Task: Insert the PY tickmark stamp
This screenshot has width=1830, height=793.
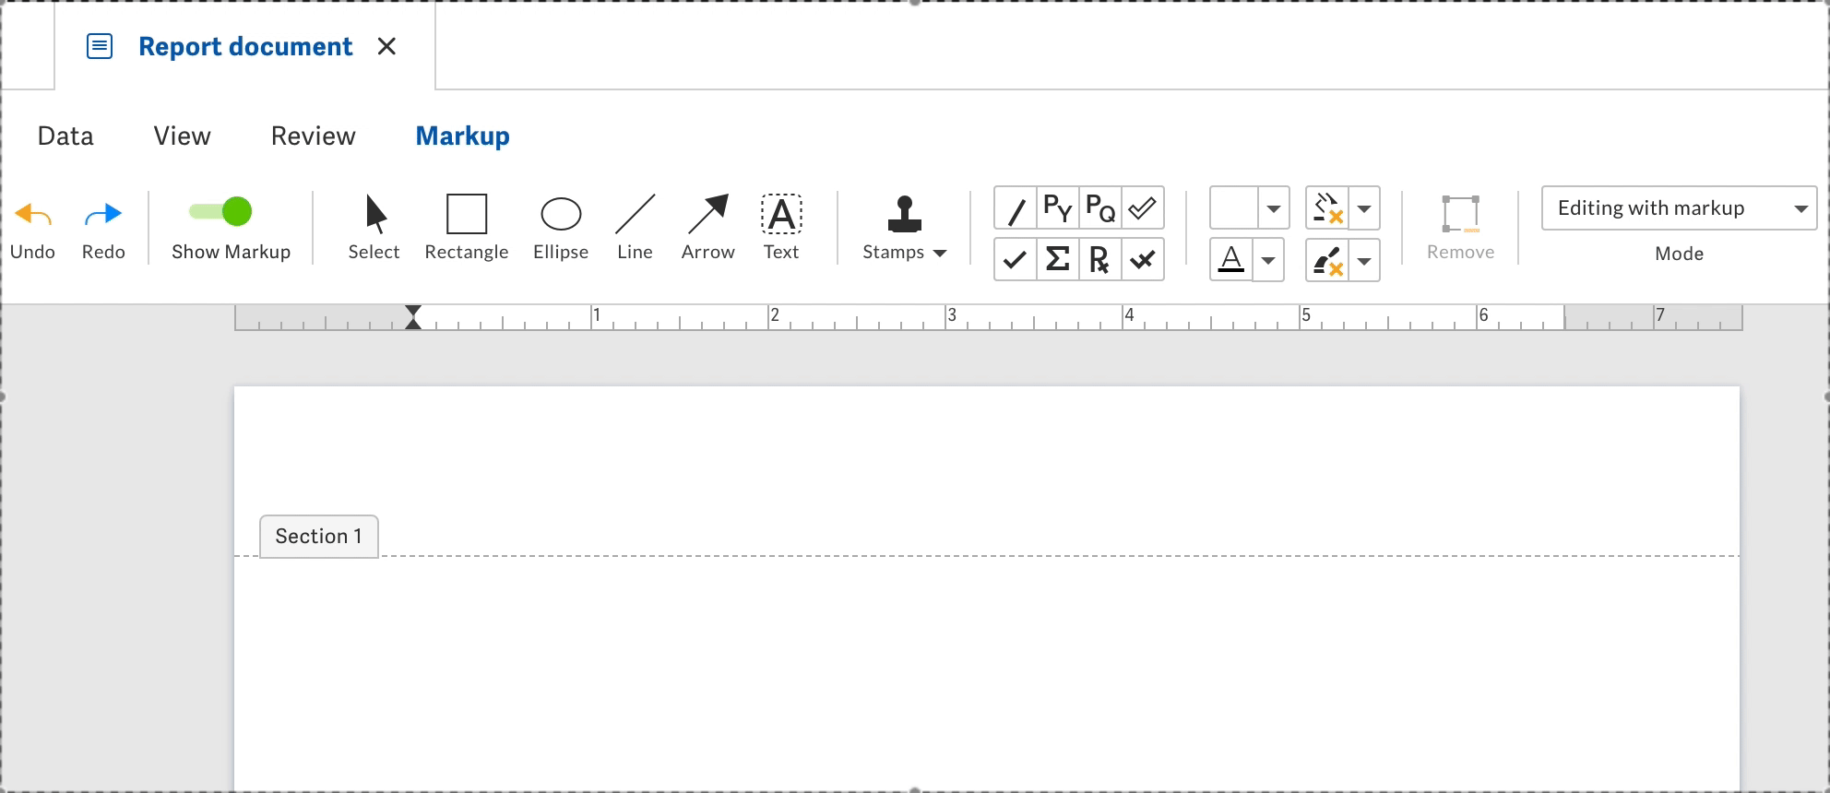Action: click(1057, 208)
